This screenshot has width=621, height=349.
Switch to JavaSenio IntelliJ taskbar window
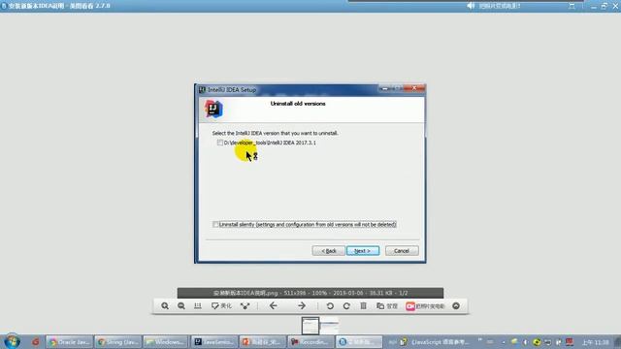[x=214, y=342]
